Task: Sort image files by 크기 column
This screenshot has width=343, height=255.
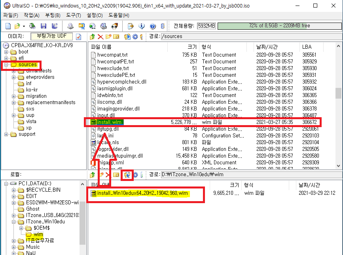Action: point(184,47)
